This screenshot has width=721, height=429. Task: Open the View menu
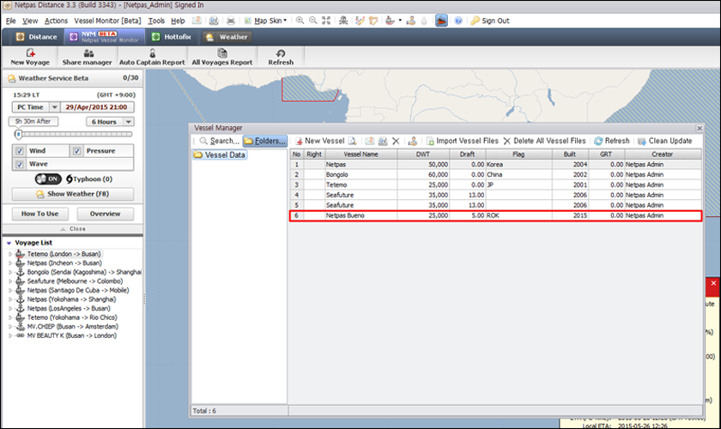coord(30,21)
